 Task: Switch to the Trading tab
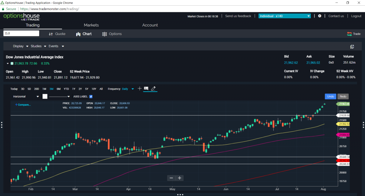(32, 25)
